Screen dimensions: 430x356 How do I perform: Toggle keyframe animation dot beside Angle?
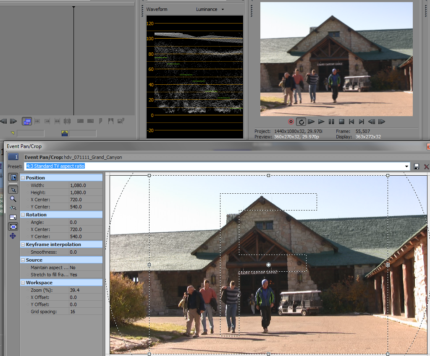pos(28,222)
